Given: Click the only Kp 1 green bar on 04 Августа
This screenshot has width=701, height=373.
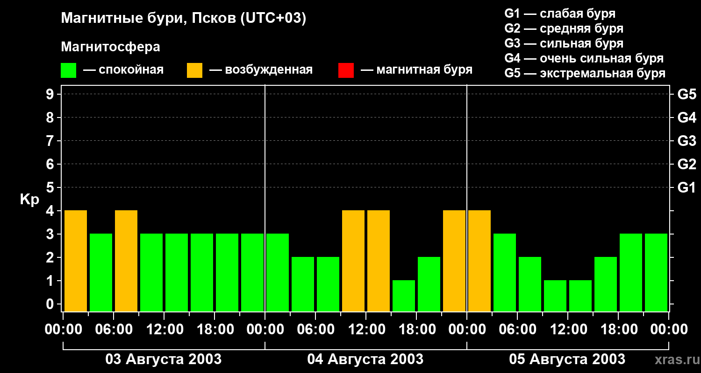Looking at the screenshot, I should (x=404, y=296).
